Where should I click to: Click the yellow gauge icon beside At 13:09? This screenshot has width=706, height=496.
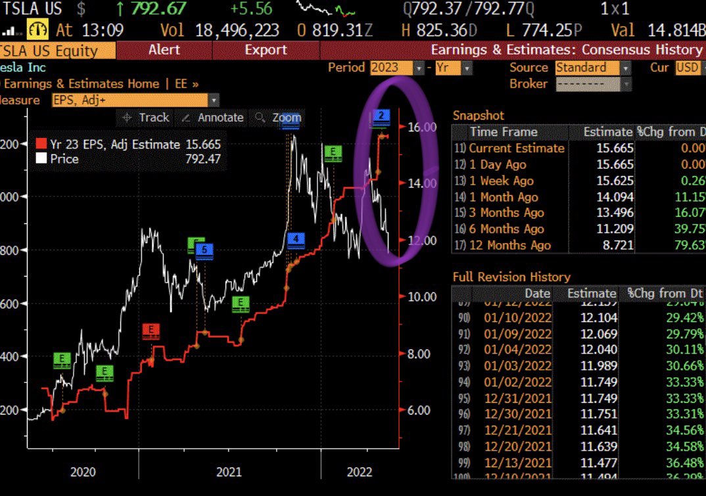point(37,30)
